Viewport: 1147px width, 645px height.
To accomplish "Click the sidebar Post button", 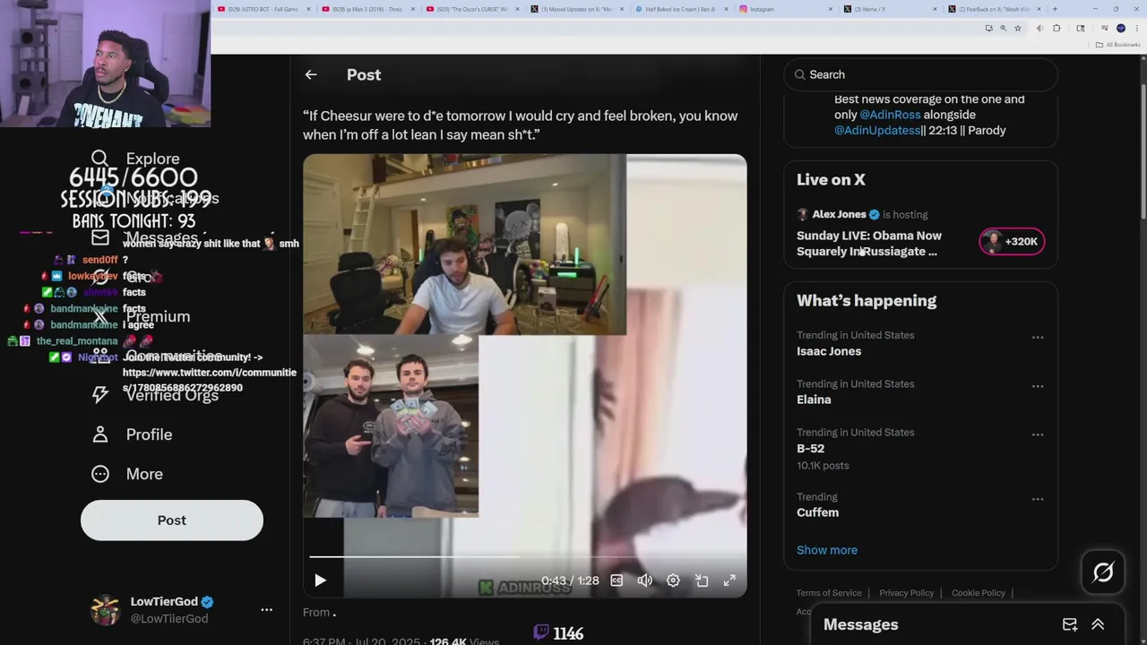I will tap(172, 520).
